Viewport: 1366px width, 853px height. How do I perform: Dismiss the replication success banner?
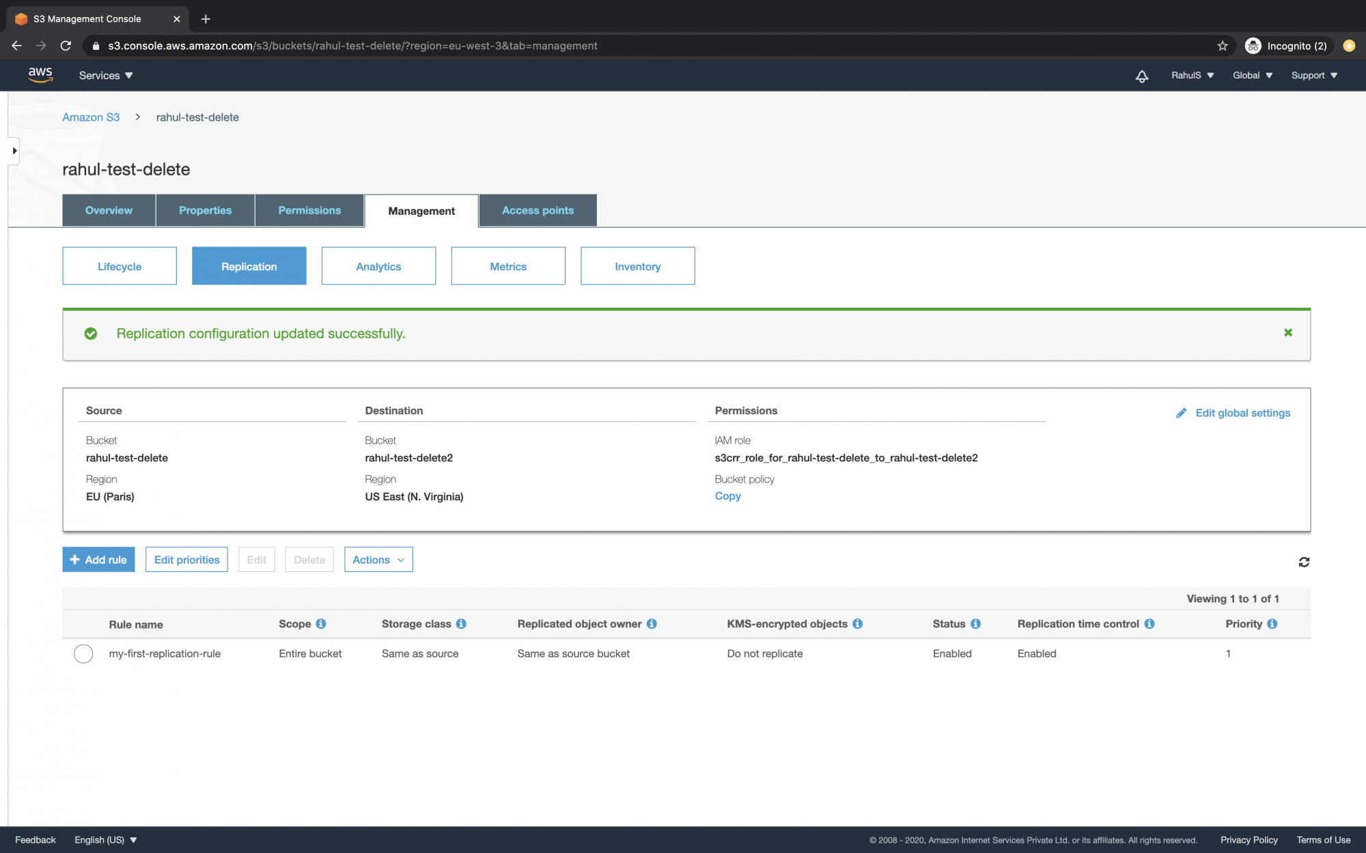(1287, 332)
